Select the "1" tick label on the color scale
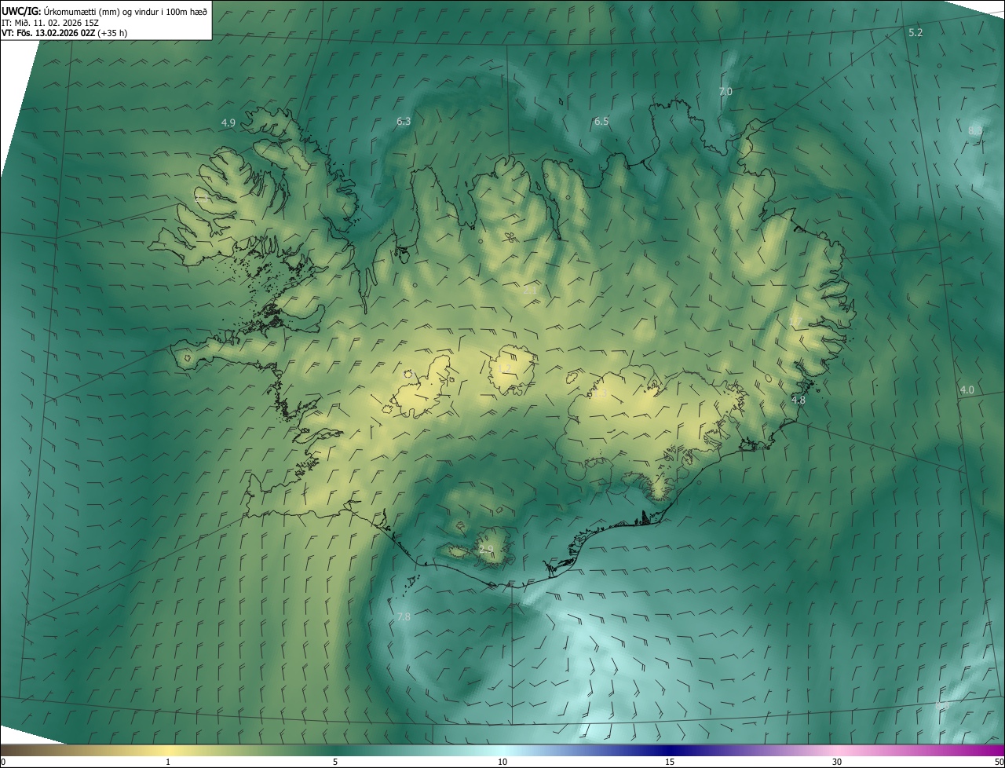 point(168,763)
